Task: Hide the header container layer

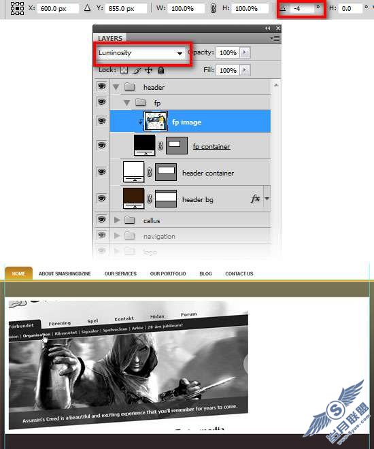Action: click(101, 172)
